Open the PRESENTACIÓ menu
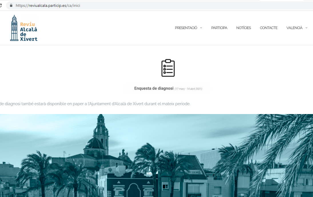 (x=186, y=28)
